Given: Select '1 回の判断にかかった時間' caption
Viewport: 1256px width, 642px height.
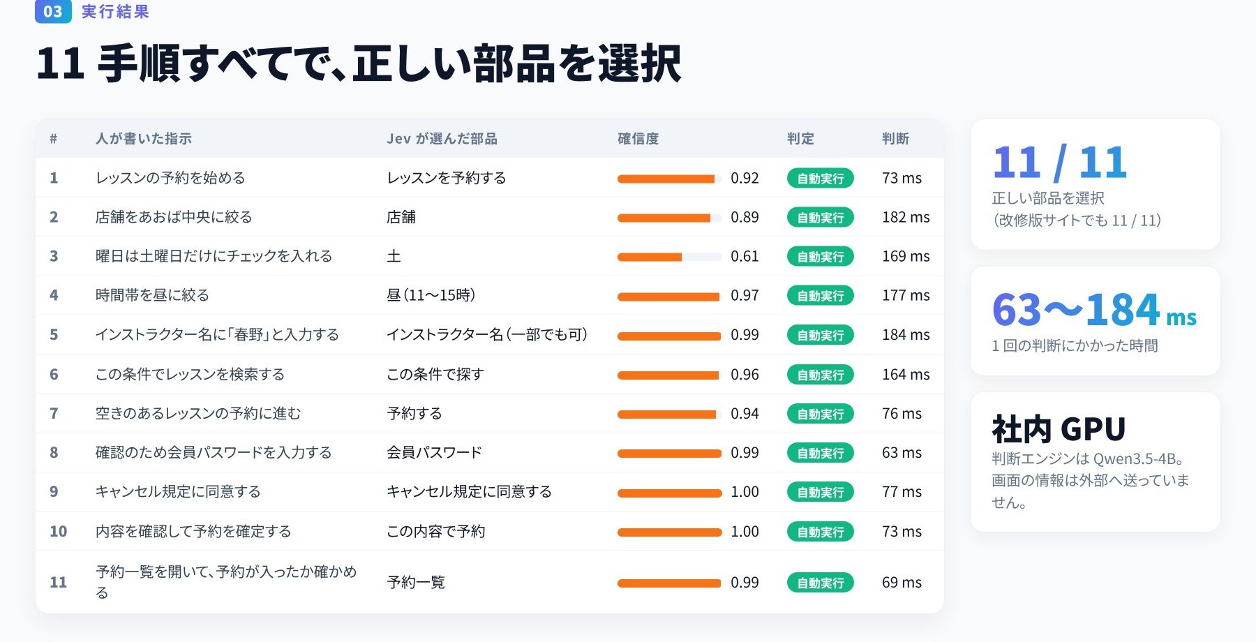Looking at the screenshot, I should [x=1075, y=345].
